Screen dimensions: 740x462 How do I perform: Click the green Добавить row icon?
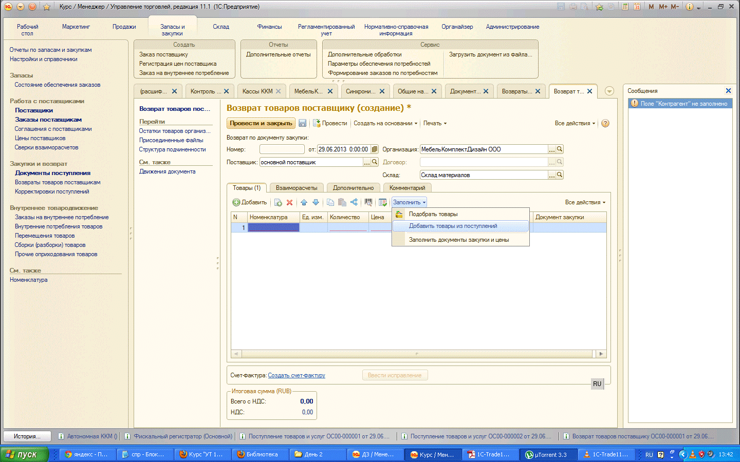[x=236, y=202]
